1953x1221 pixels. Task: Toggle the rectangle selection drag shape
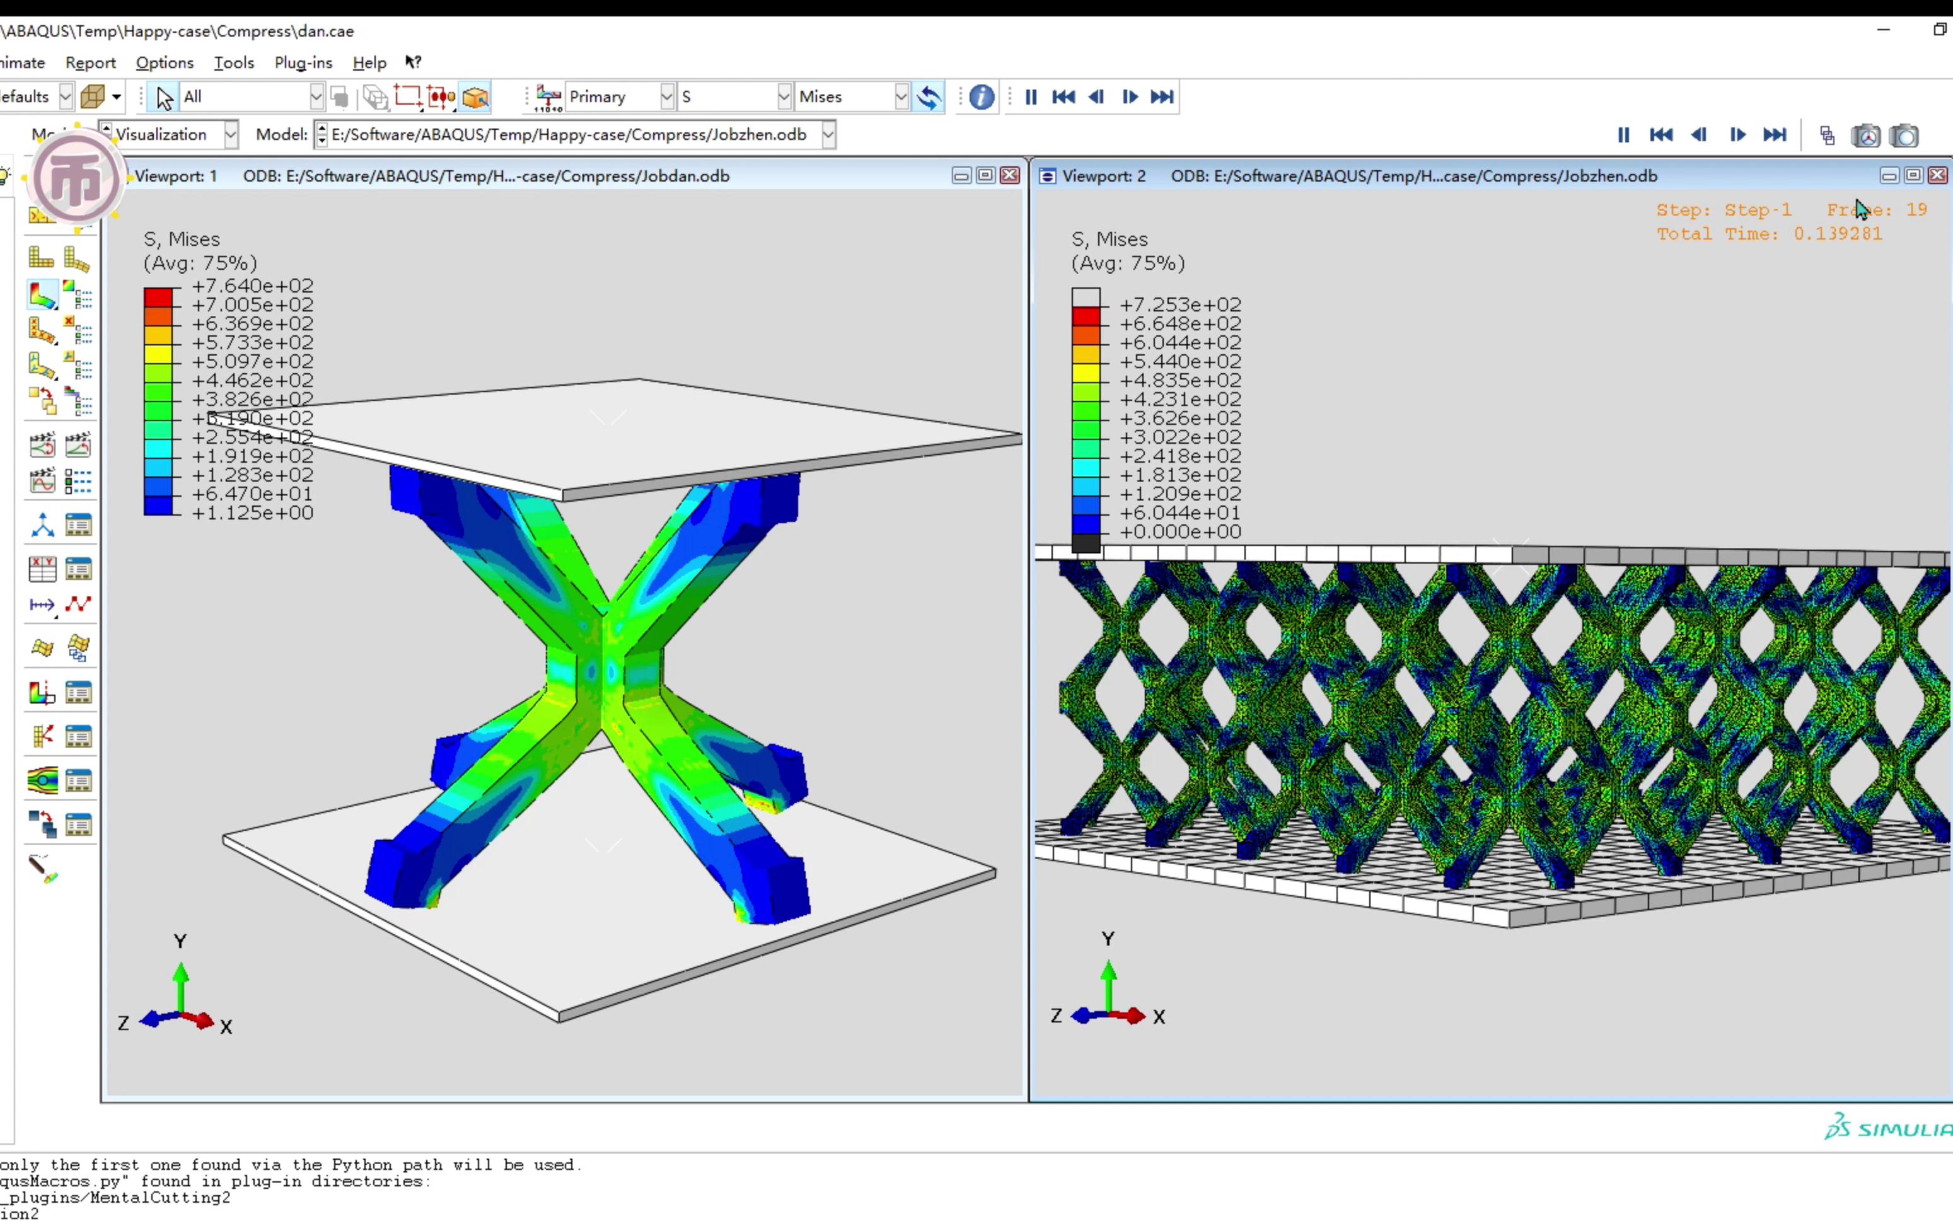[408, 97]
